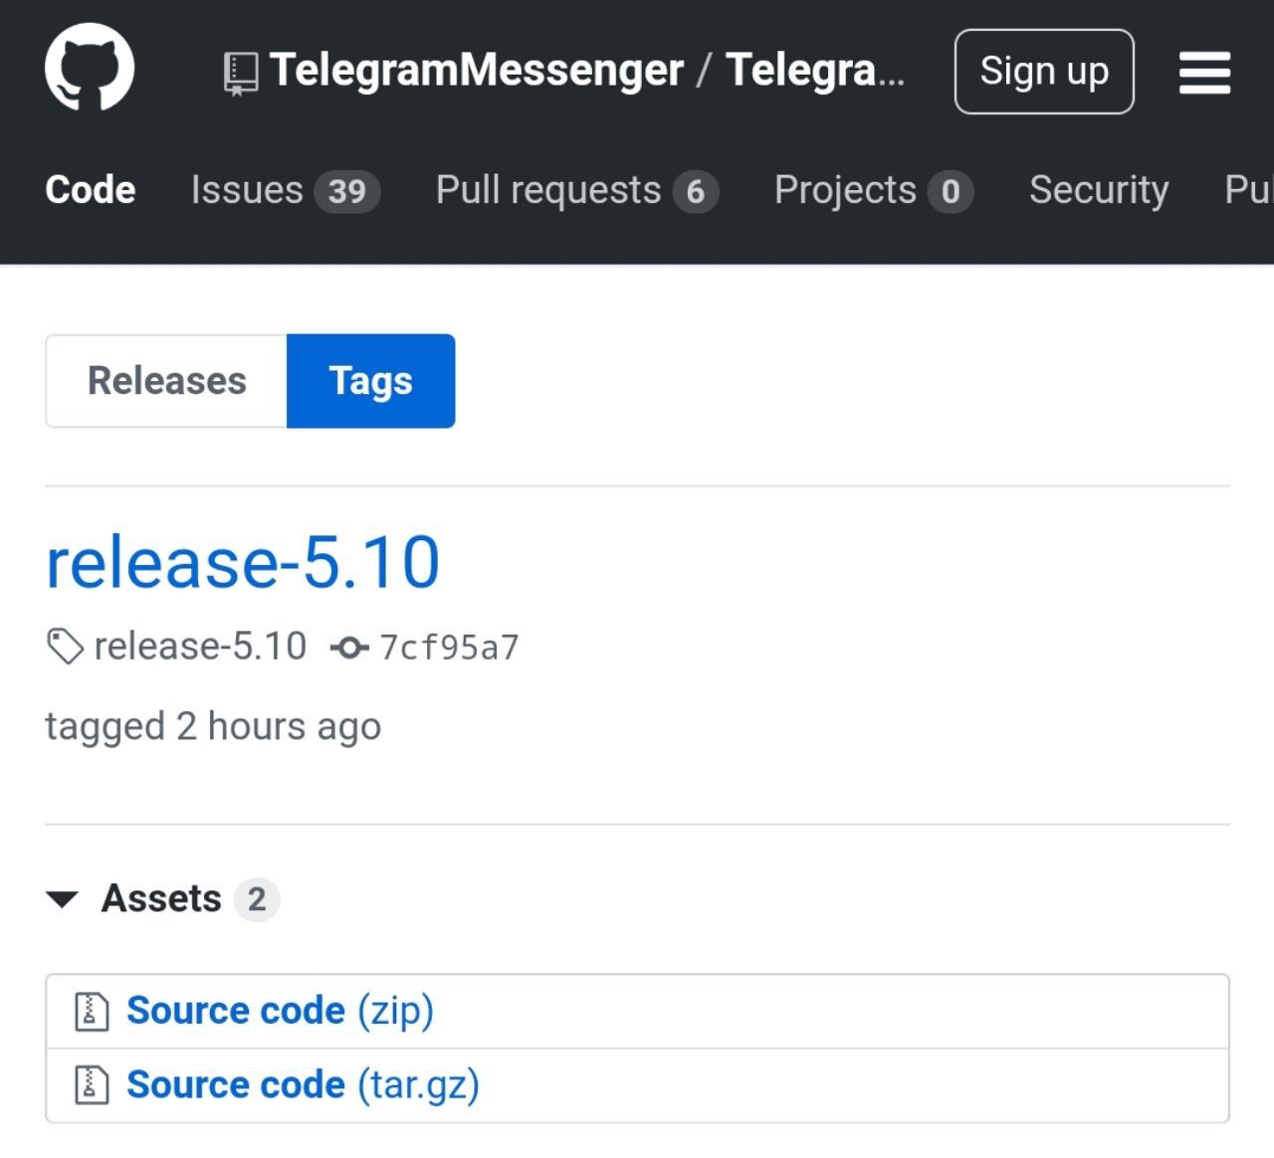Click the archive icon for Source code (tar.gz)

click(x=92, y=1085)
